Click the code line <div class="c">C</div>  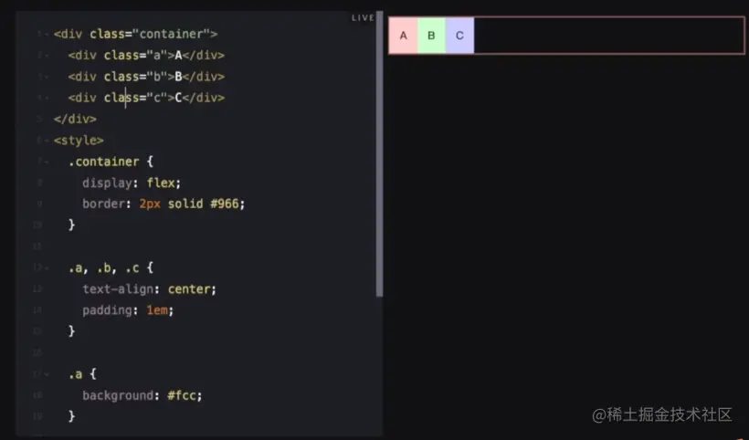pos(146,98)
